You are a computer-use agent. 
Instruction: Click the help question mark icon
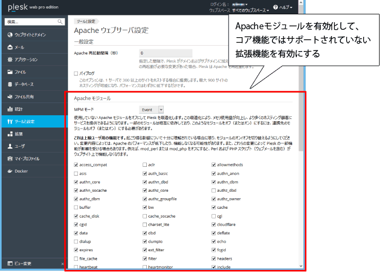[276, 7]
